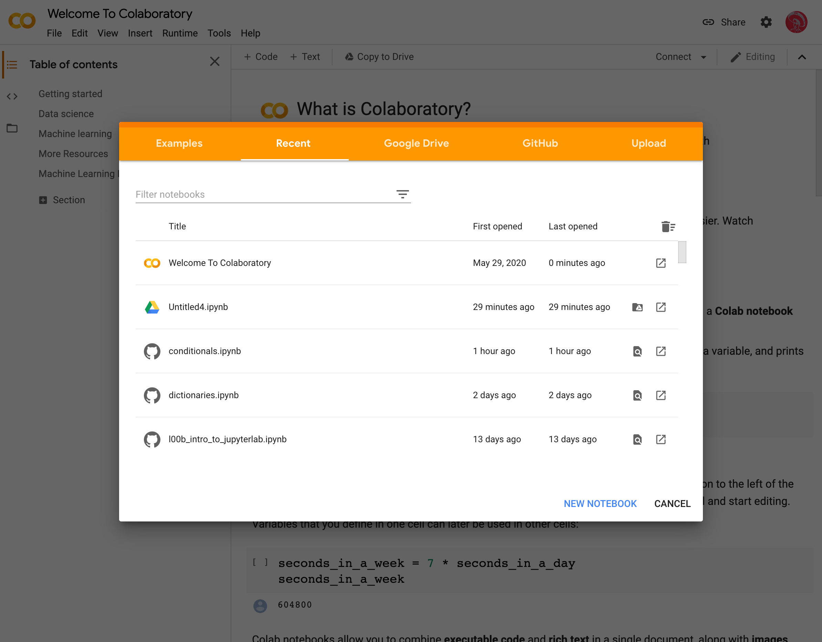
Task: Click NEW NOTEBOOK button
Action: pos(600,503)
